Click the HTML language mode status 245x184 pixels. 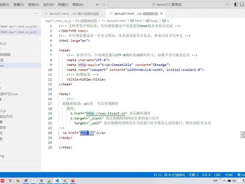point(229,175)
